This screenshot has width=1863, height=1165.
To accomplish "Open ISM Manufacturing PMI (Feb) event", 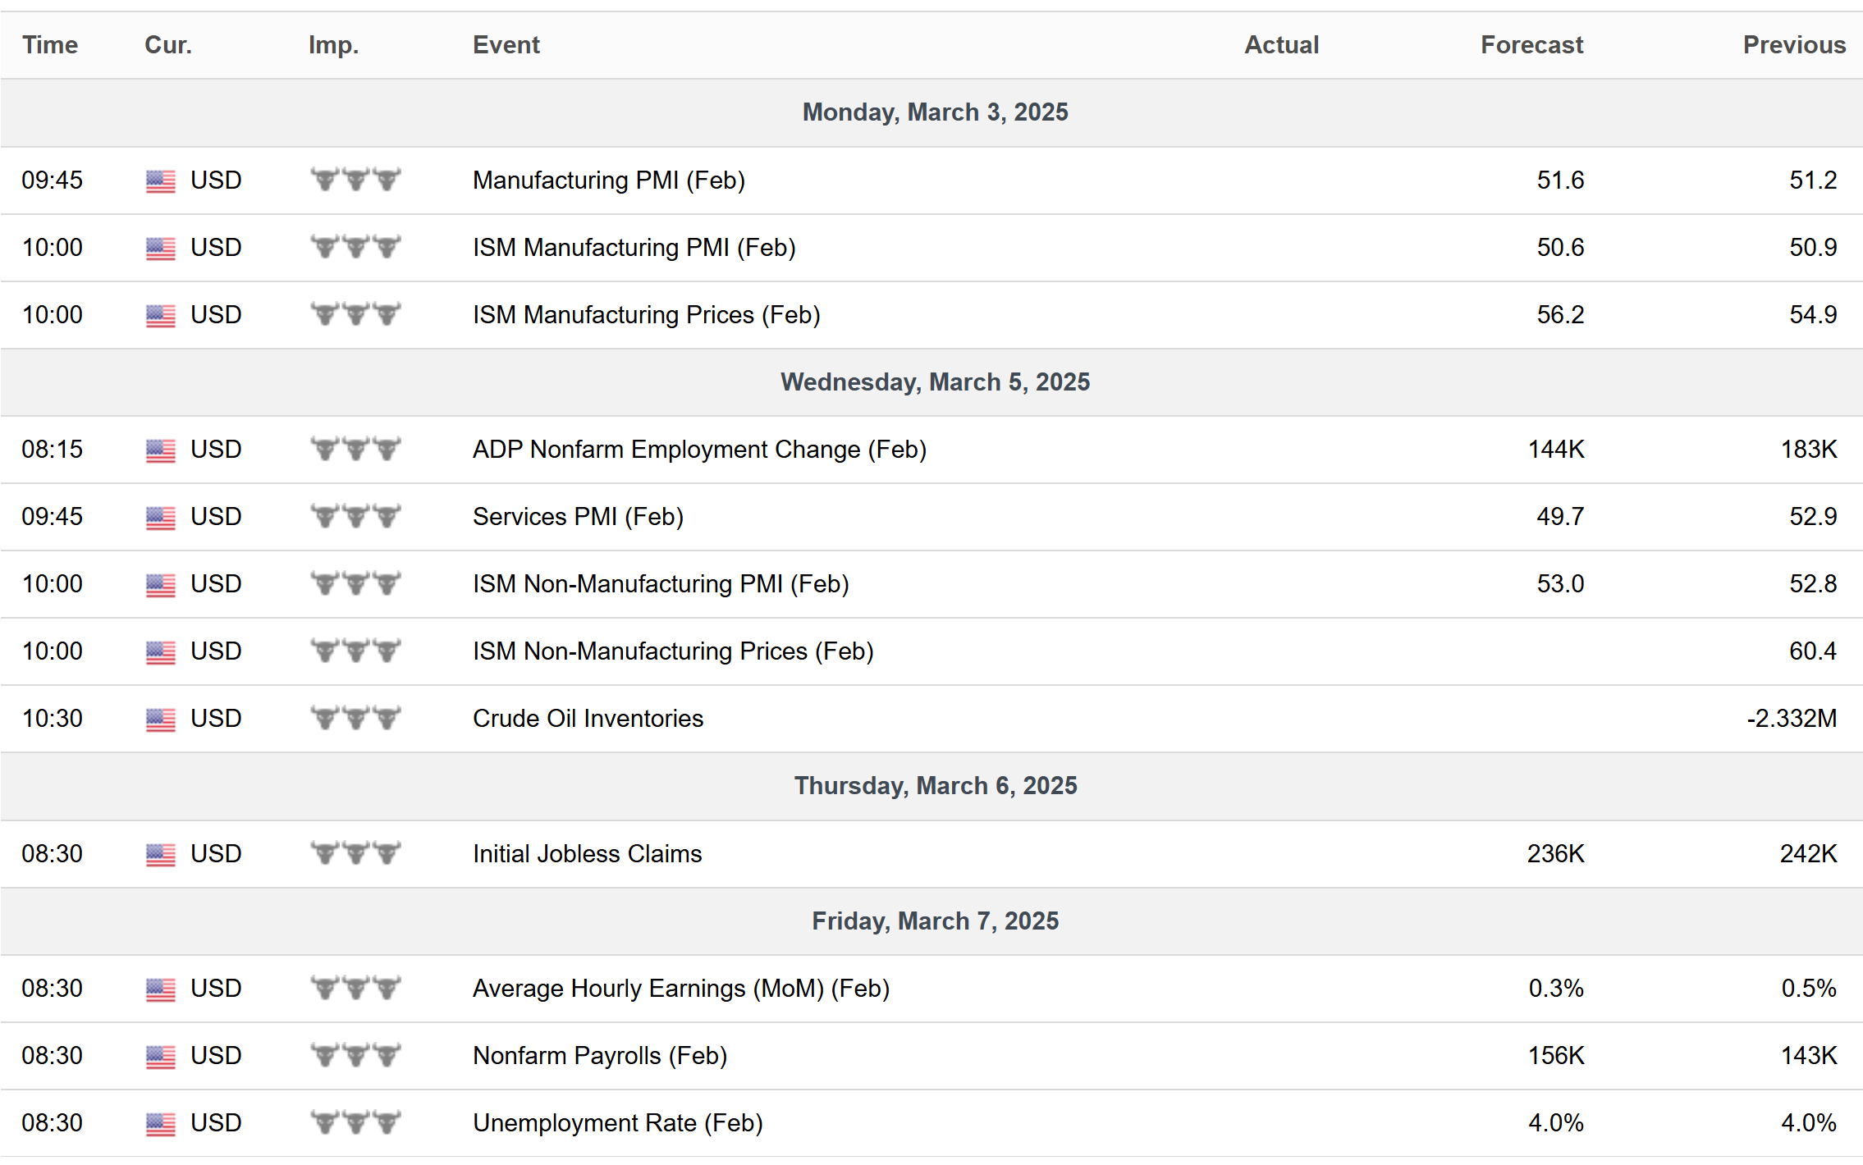I will tap(634, 248).
